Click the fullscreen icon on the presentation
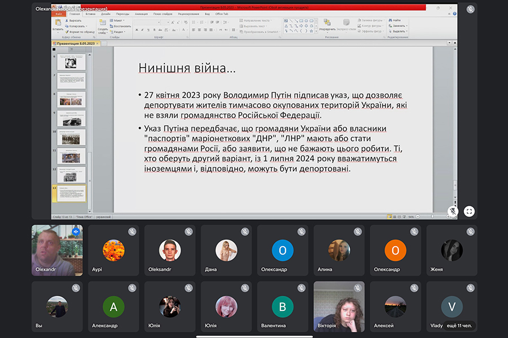This screenshot has width=508, height=338. tap(469, 212)
